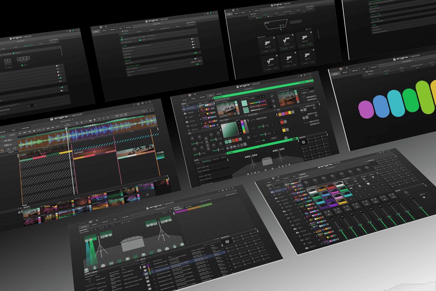Toggle the first switch in the top-left window list
436x291 pixels.
tap(57, 66)
